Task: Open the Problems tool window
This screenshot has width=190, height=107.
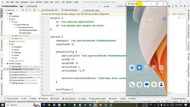Action: tap(43, 99)
